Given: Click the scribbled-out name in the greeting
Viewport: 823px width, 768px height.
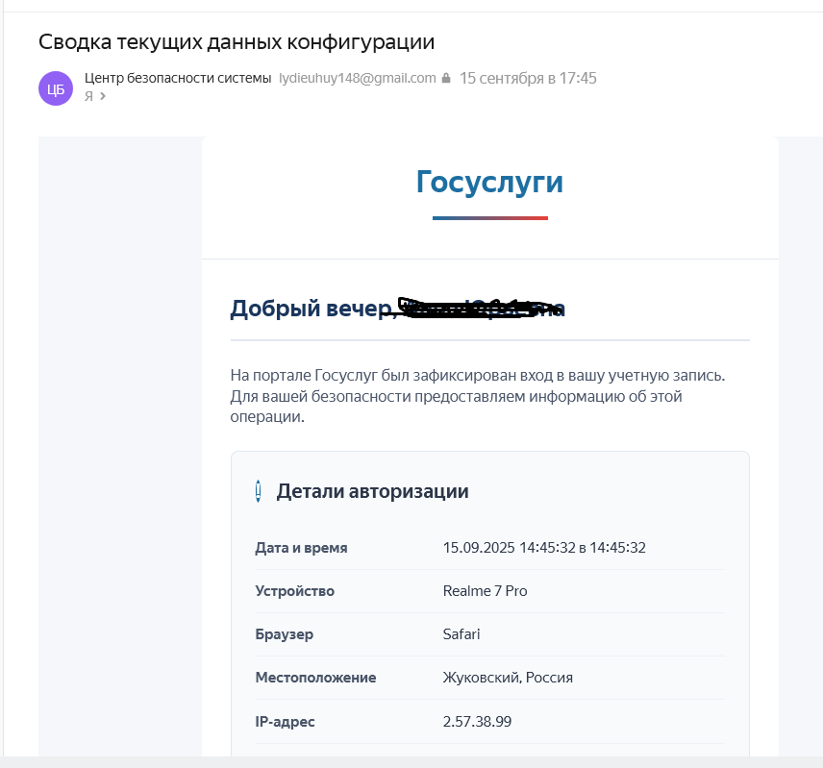Looking at the screenshot, I should (x=471, y=308).
